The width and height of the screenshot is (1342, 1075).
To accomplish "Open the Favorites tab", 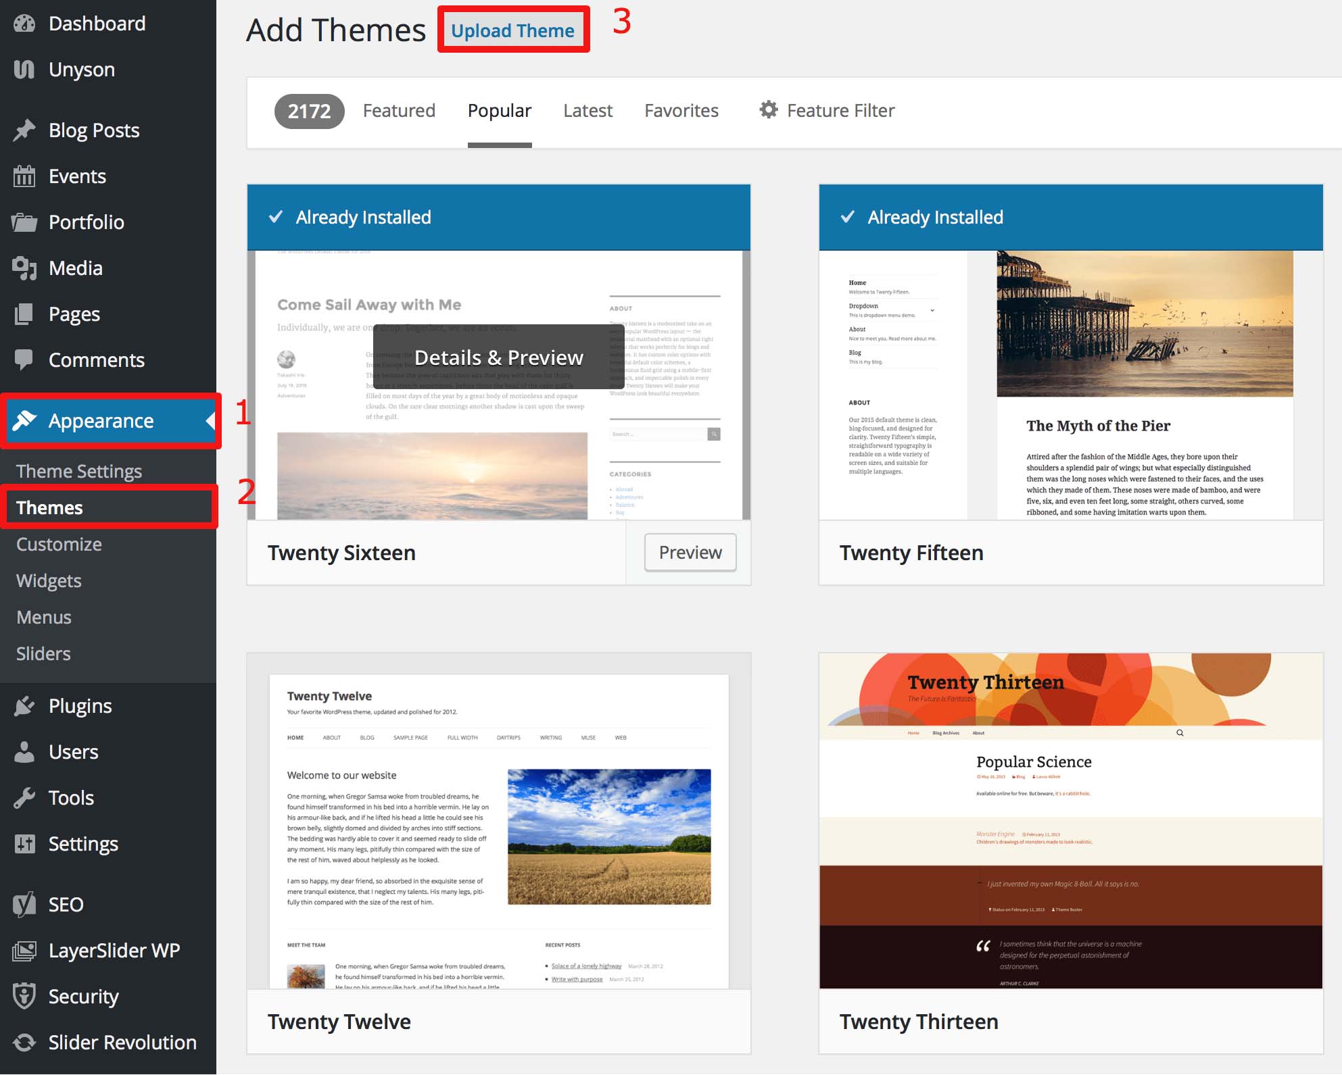I will (681, 110).
